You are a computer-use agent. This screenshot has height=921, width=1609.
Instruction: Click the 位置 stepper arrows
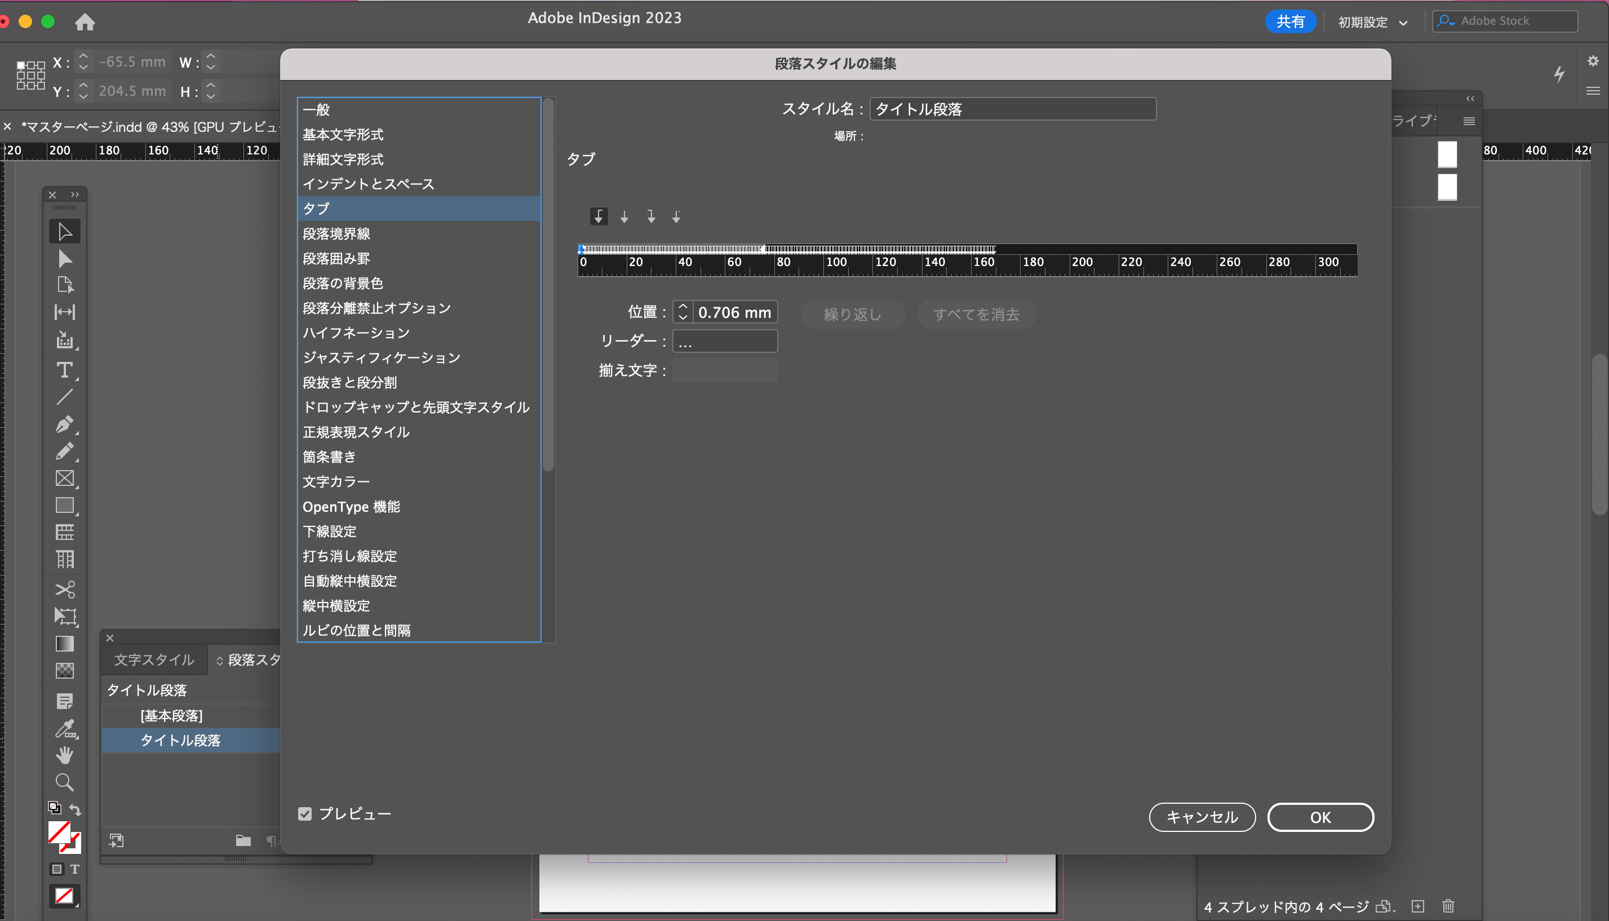682,312
